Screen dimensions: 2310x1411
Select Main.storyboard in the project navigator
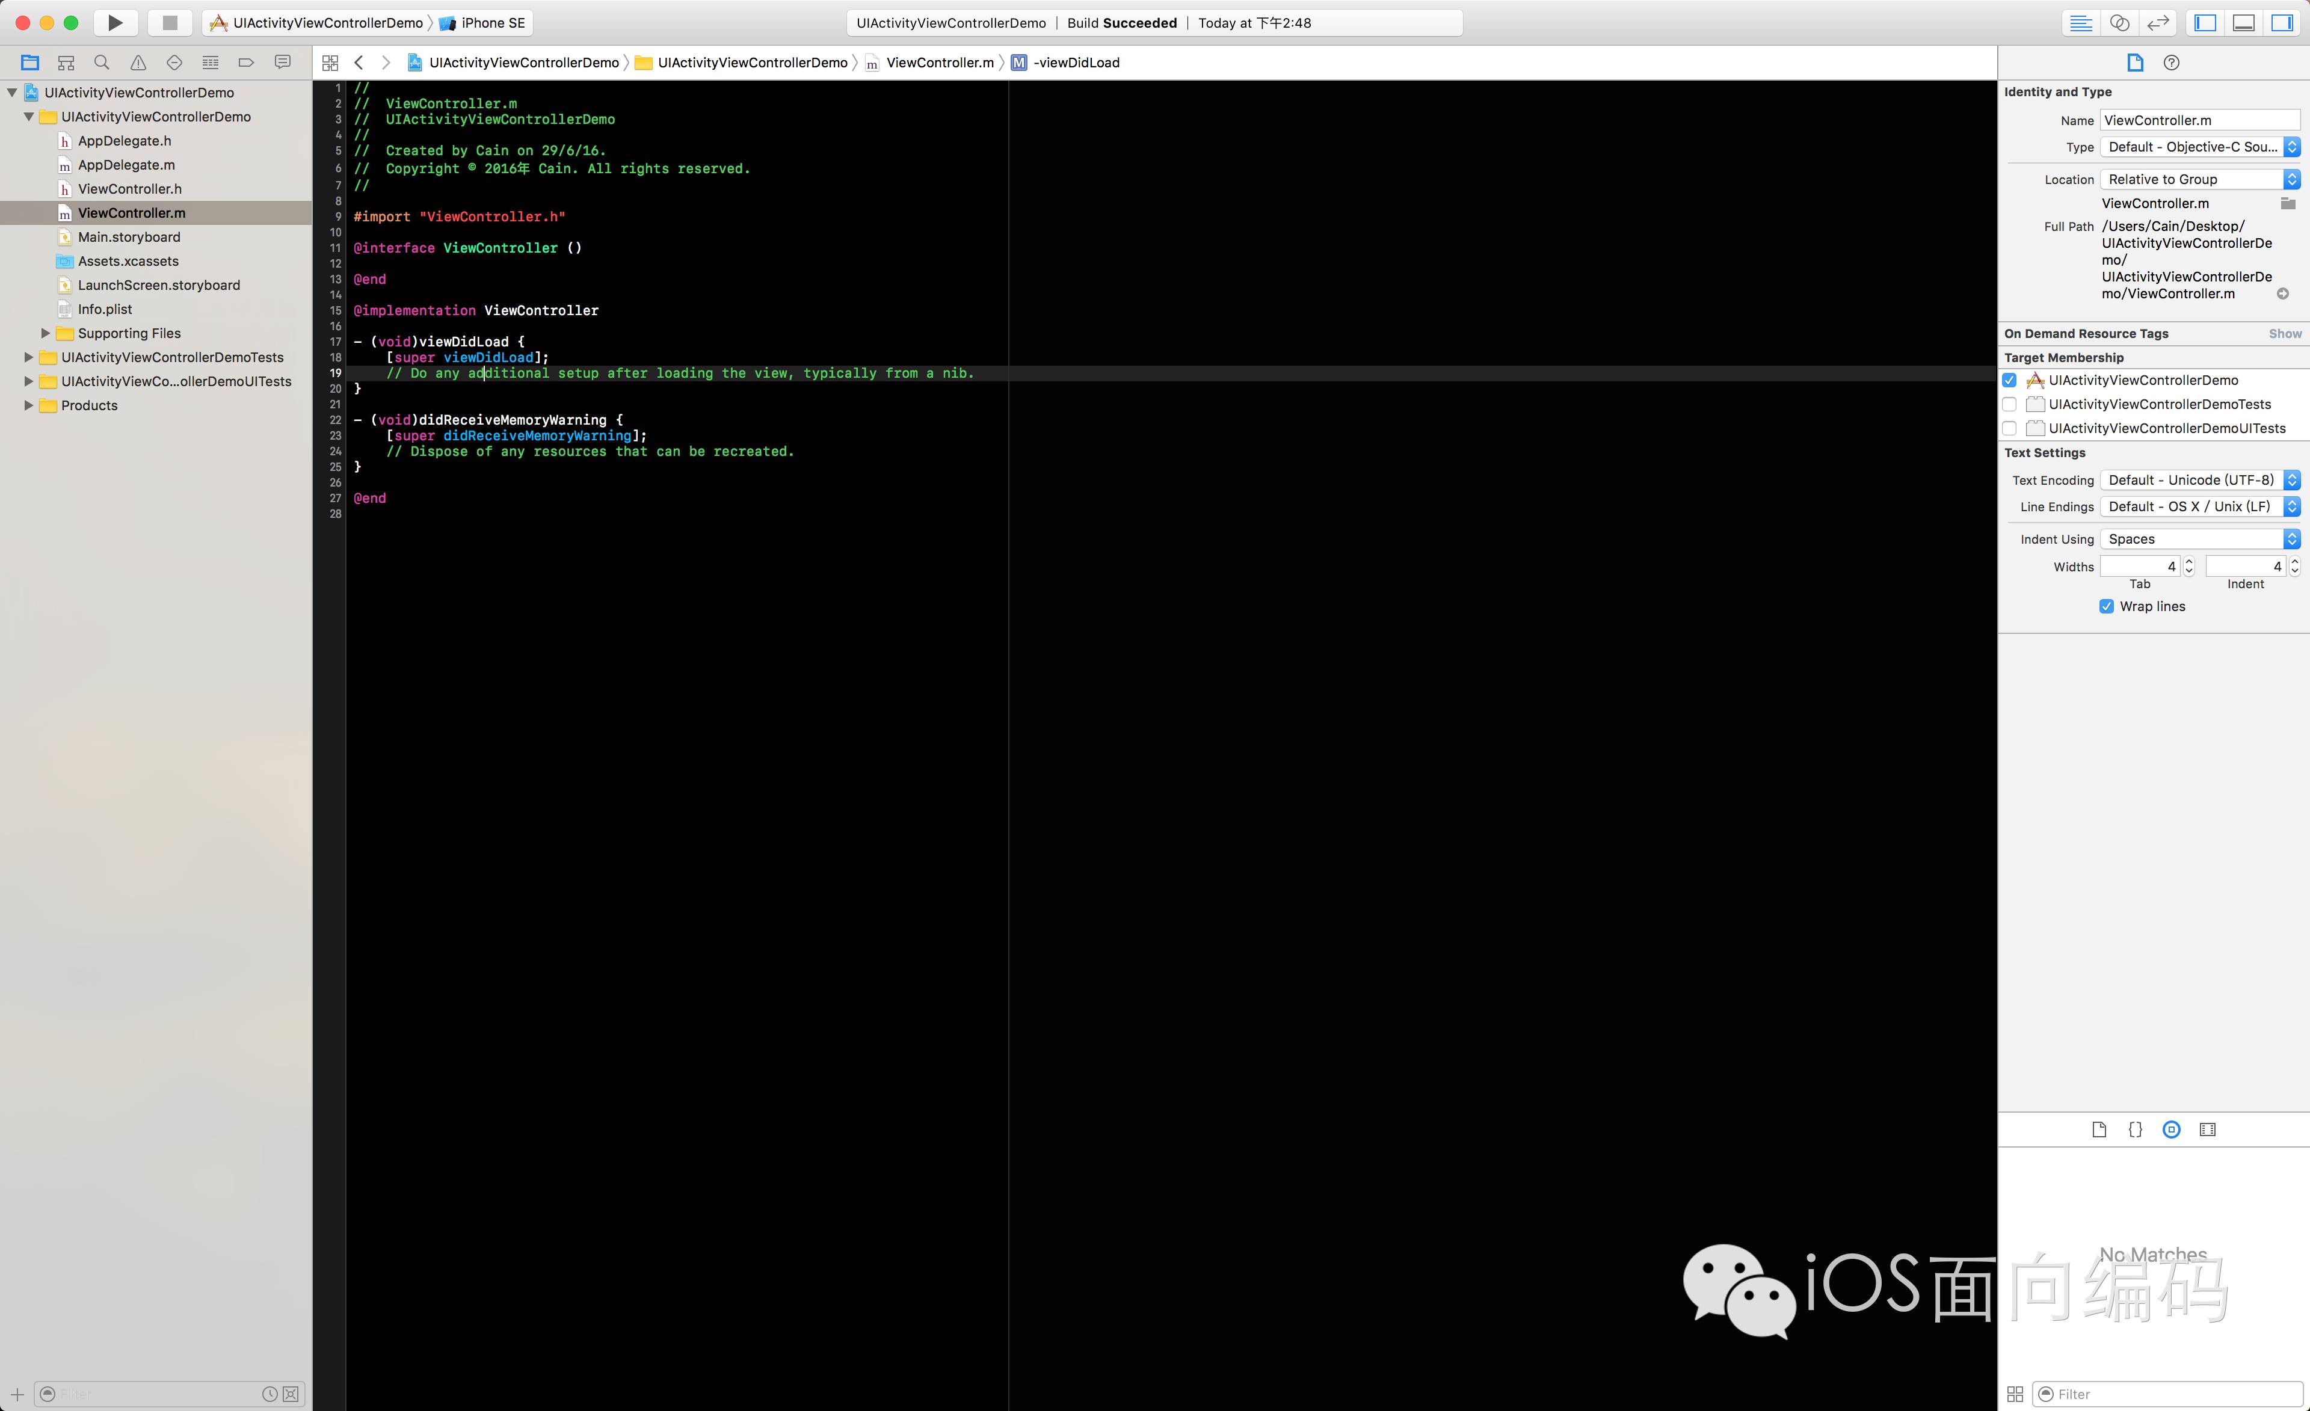tap(129, 237)
